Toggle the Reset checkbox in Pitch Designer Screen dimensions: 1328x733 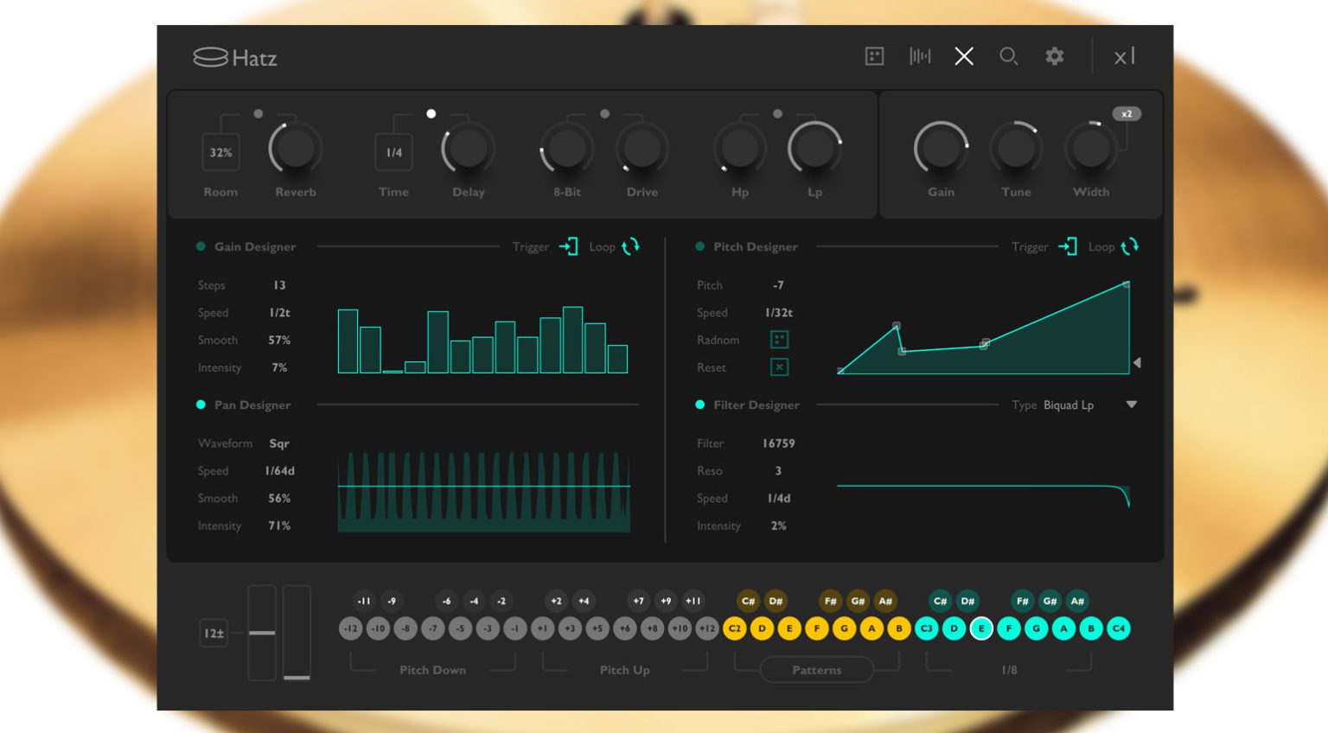[x=779, y=367]
